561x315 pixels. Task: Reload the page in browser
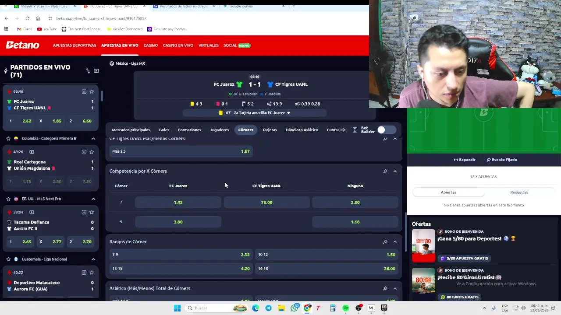pyautogui.click(x=27, y=18)
